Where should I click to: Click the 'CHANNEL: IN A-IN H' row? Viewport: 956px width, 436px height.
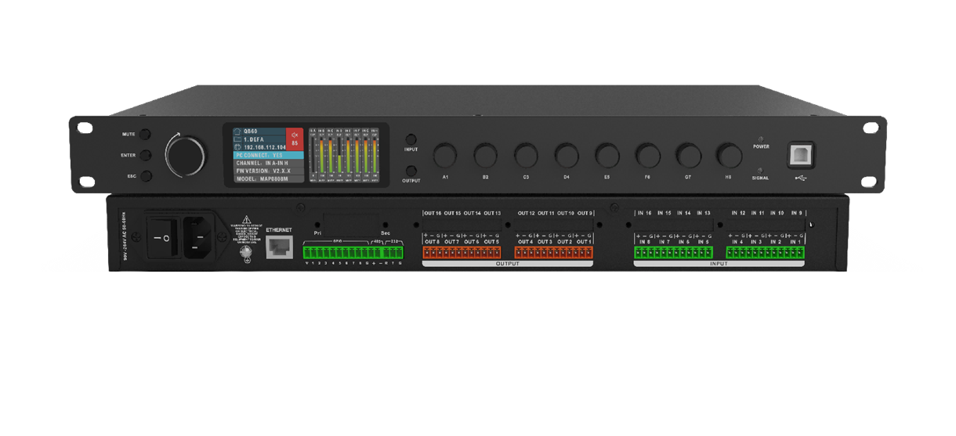[268, 163]
